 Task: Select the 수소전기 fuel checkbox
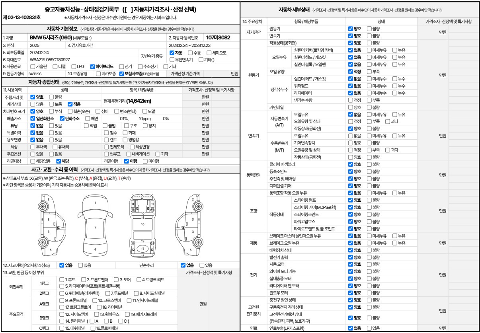[x=140, y=66]
